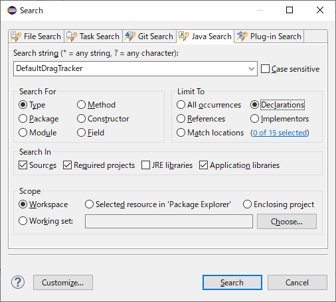Click the Working set text field
336x302 pixels.
[169, 221]
